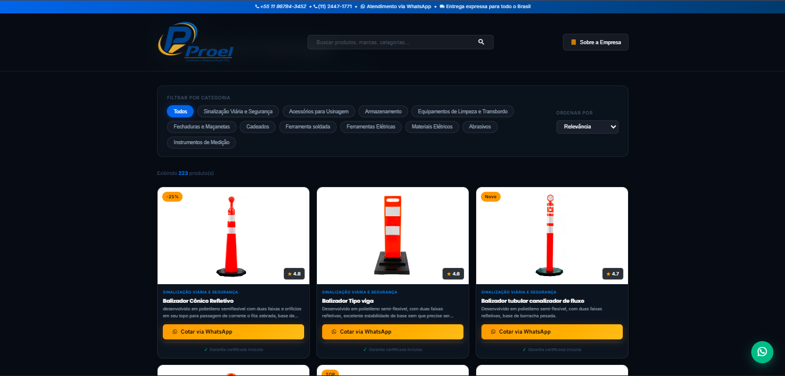Viewport: 785px width, 376px height.
Task: Click the Balizador Tipo viga title
Action: pyautogui.click(x=348, y=301)
